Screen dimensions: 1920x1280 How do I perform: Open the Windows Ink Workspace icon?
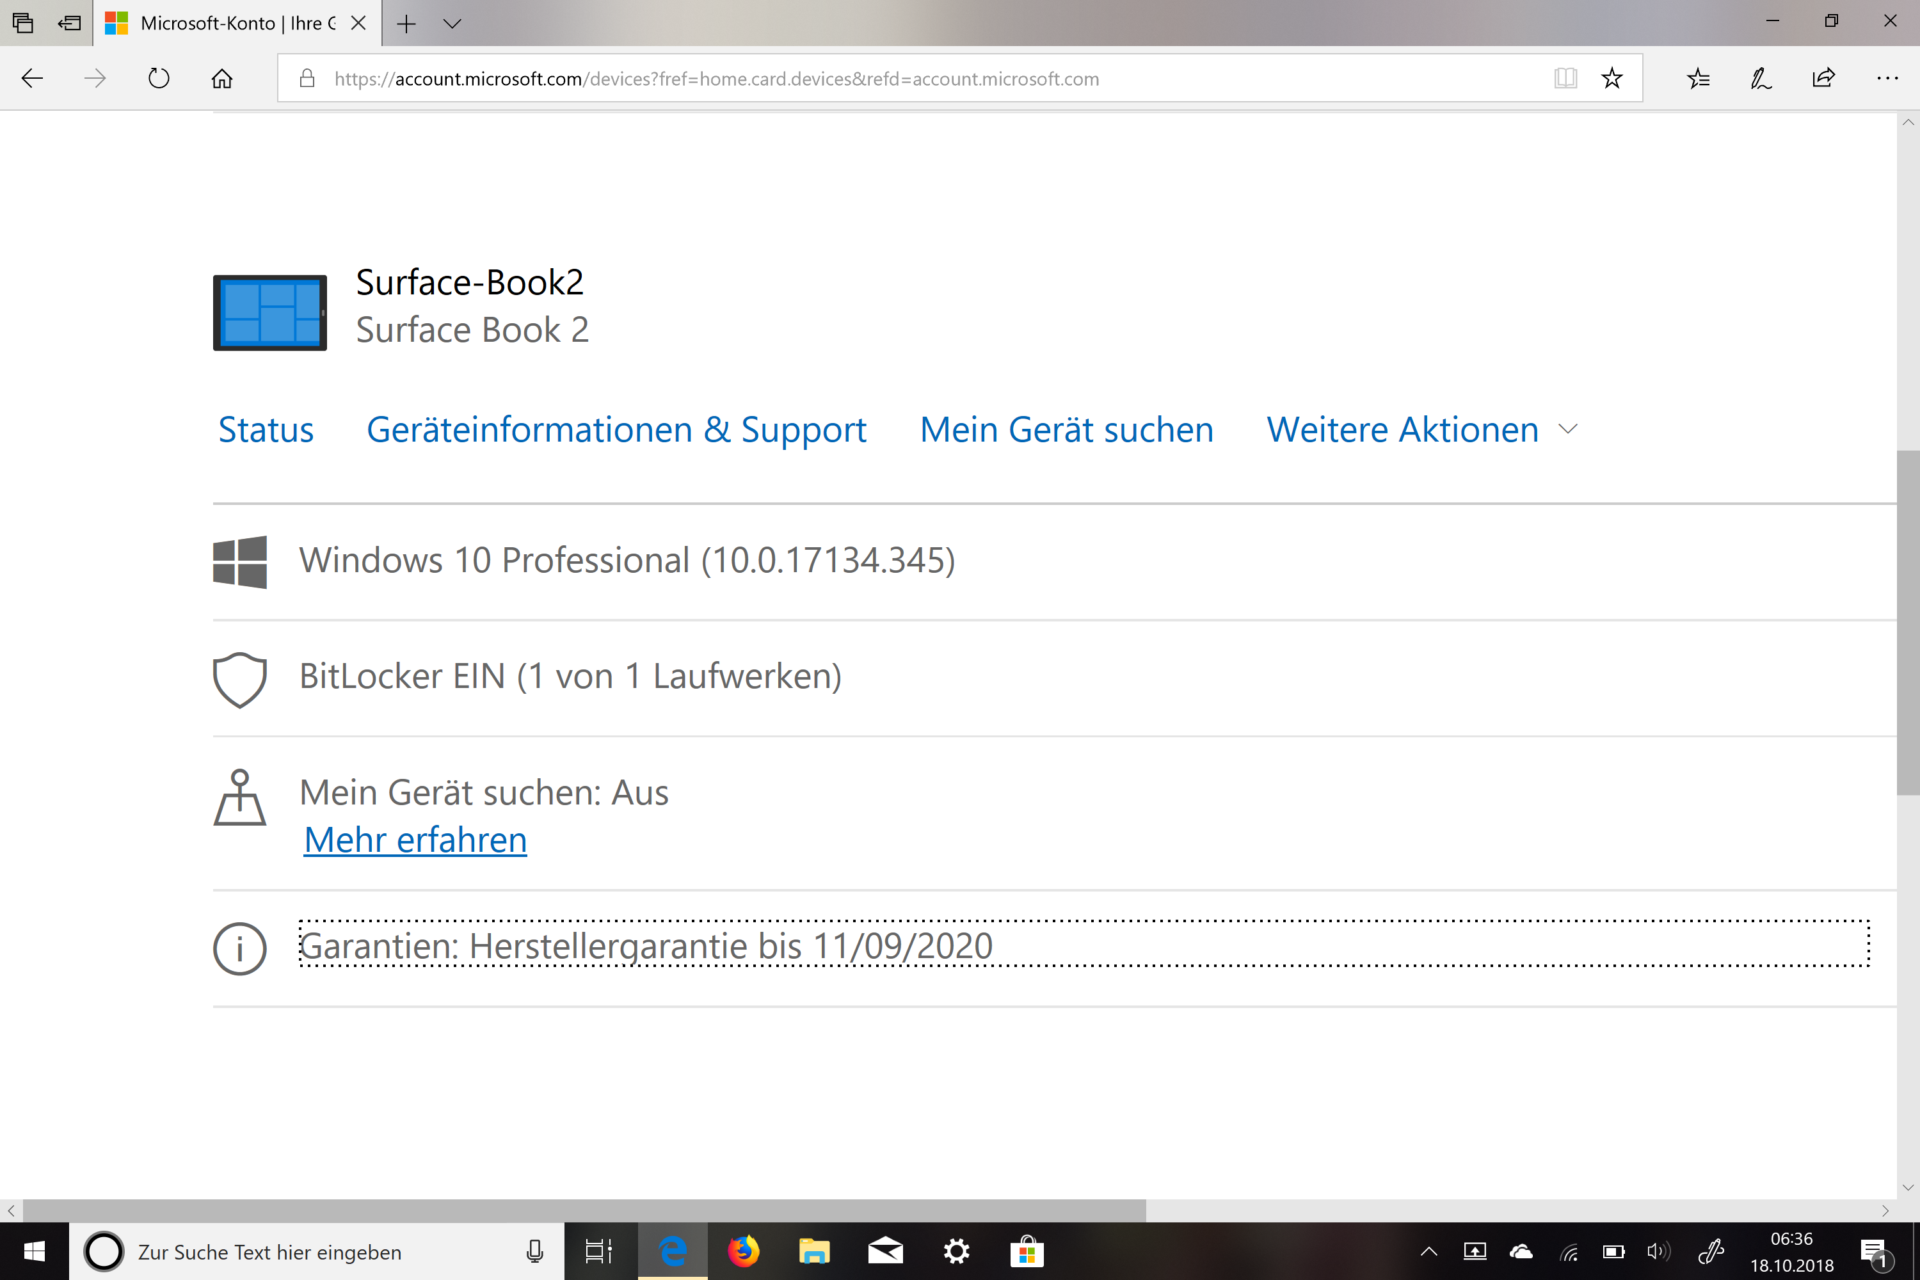tap(1710, 1251)
